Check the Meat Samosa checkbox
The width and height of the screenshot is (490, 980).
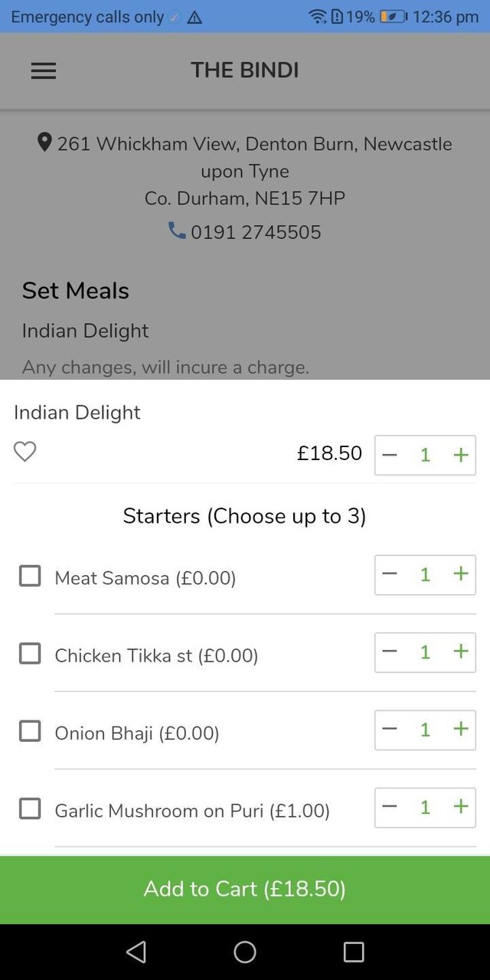(30, 576)
